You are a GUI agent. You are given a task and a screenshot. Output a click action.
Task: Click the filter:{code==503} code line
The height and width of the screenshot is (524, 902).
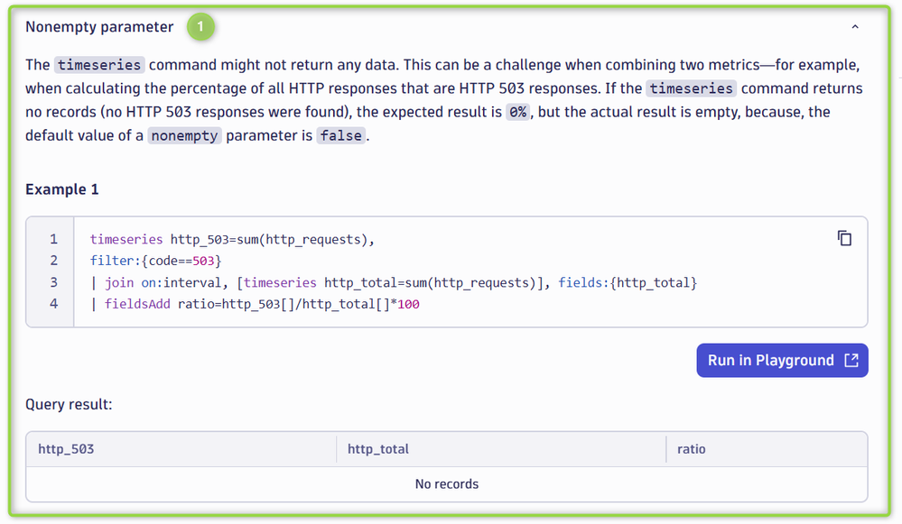pyautogui.click(x=155, y=261)
